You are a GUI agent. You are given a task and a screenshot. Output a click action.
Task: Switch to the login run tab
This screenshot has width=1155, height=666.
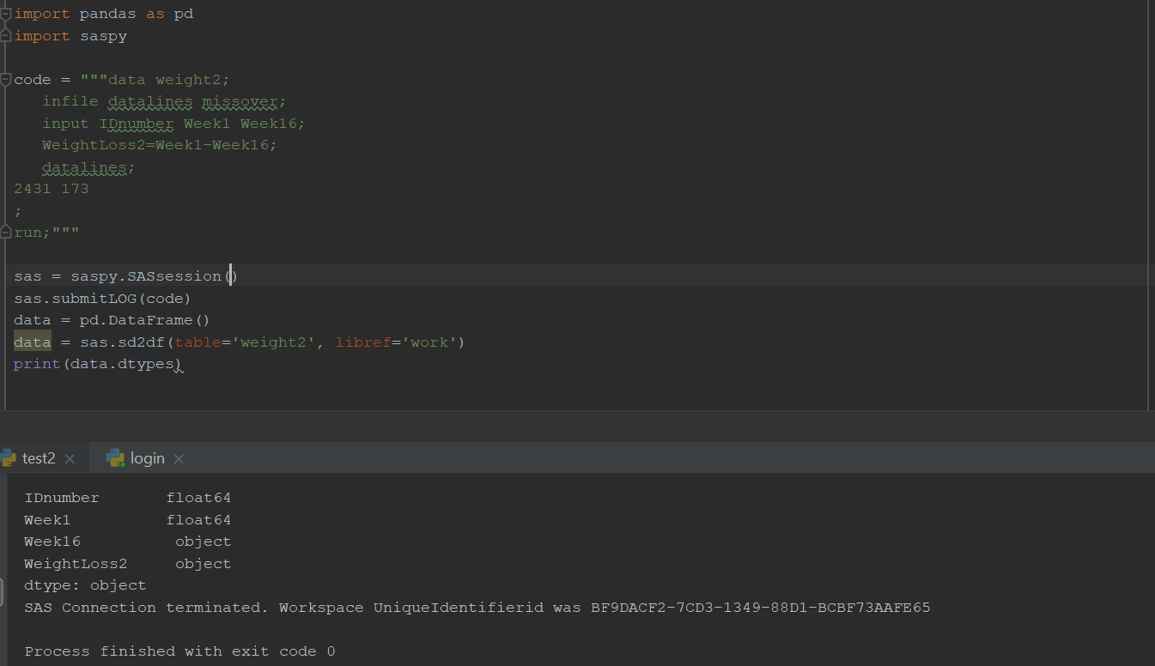pos(145,457)
